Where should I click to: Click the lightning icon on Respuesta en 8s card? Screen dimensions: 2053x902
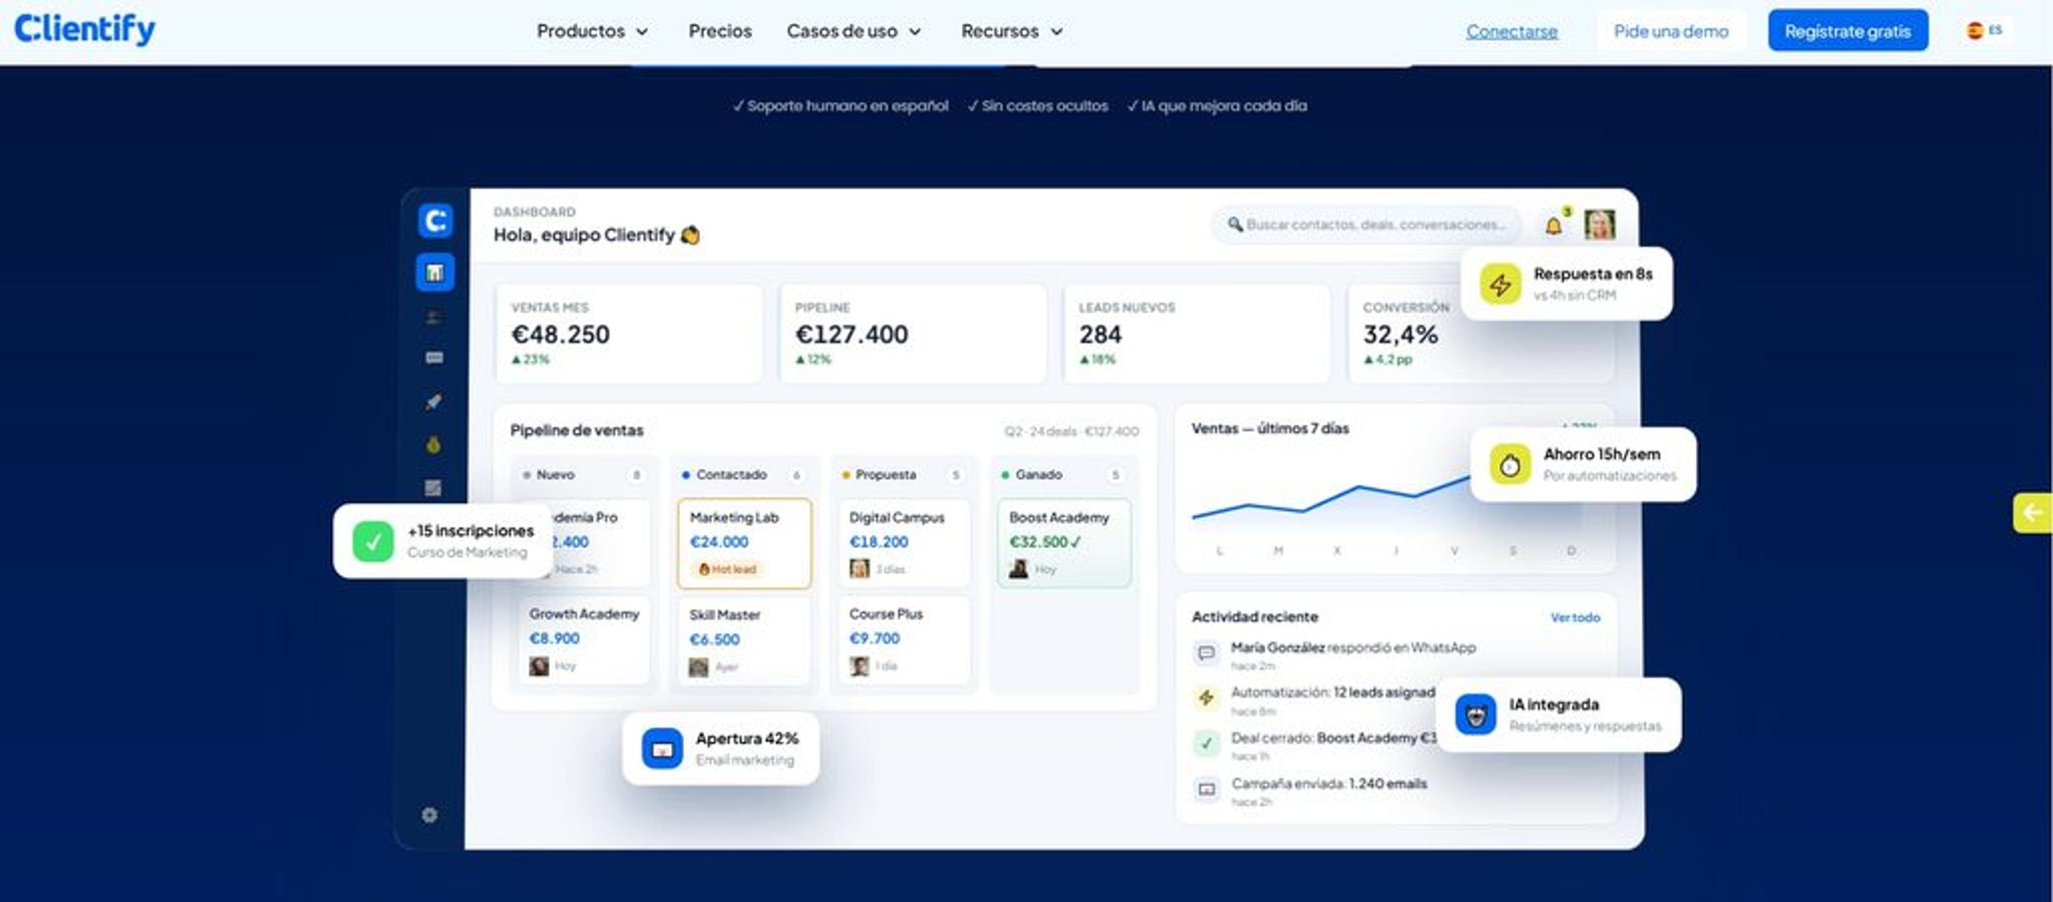coord(1500,284)
